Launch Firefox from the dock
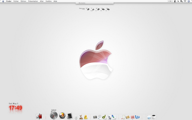 pos(62,115)
